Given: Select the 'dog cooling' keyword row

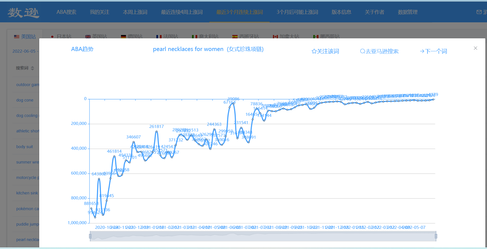Looking at the screenshot, I should (28, 116).
